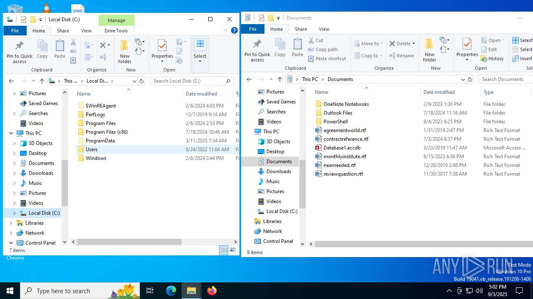The height and width of the screenshot is (299, 533).
Task: Click Edit in Documents window ribbon
Action: point(489,49)
